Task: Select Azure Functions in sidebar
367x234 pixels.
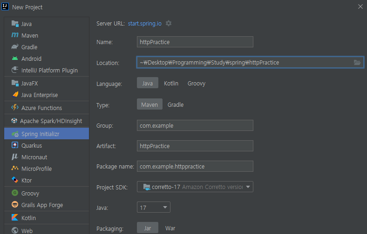Action: pyautogui.click(x=47, y=108)
